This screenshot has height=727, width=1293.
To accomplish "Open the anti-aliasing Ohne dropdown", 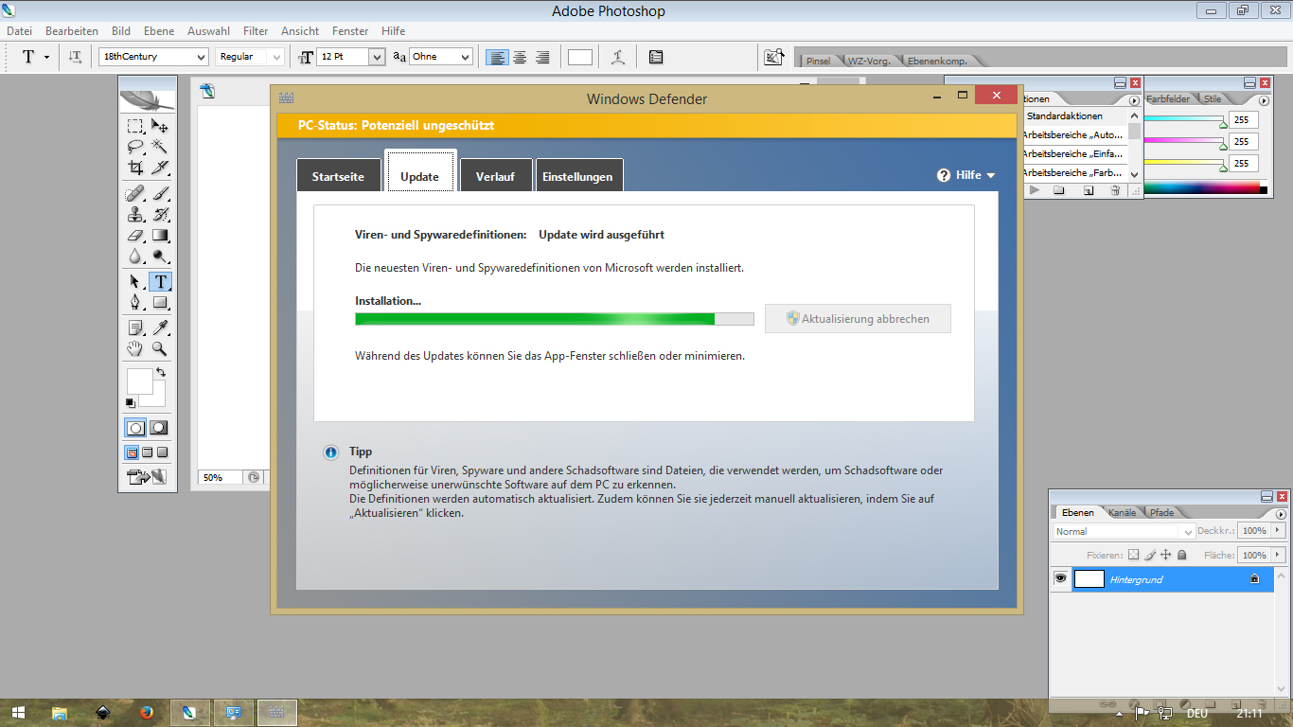I will click(x=465, y=57).
